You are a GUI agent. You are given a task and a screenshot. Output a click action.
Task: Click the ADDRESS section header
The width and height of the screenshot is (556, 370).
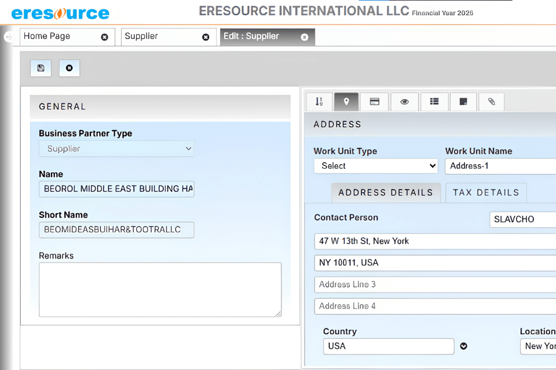pyautogui.click(x=430, y=124)
